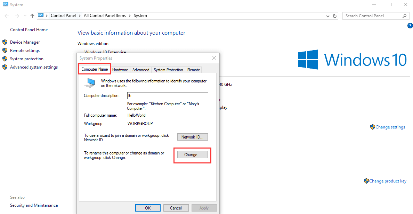Close the System Properties dialog
This screenshot has width=413, height=214.
click(214, 58)
